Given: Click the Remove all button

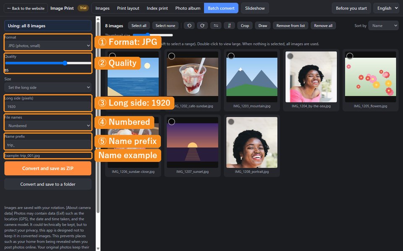Looking at the screenshot, I should pyautogui.click(x=323, y=26).
